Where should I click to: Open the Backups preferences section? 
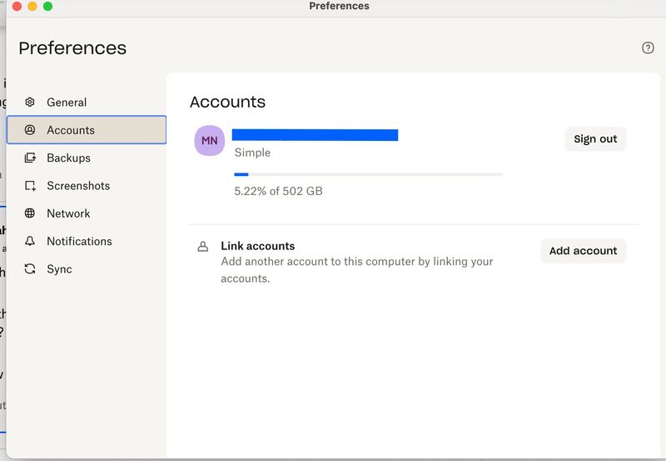pyautogui.click(x=68, y=158)
